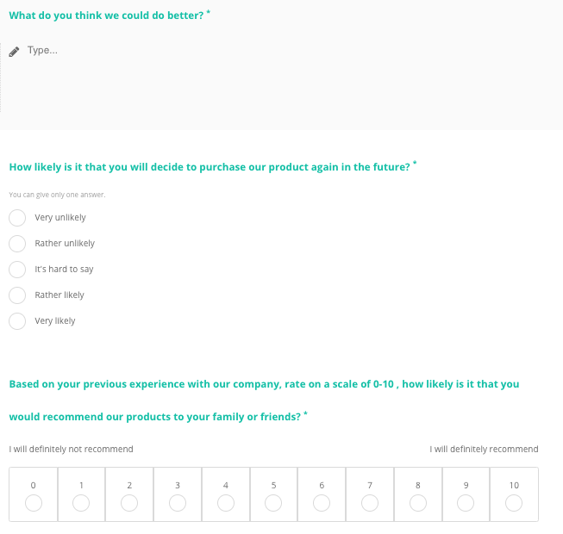Select the 'Very unlikely' radio option
The image size is (563, 534).
17,218
